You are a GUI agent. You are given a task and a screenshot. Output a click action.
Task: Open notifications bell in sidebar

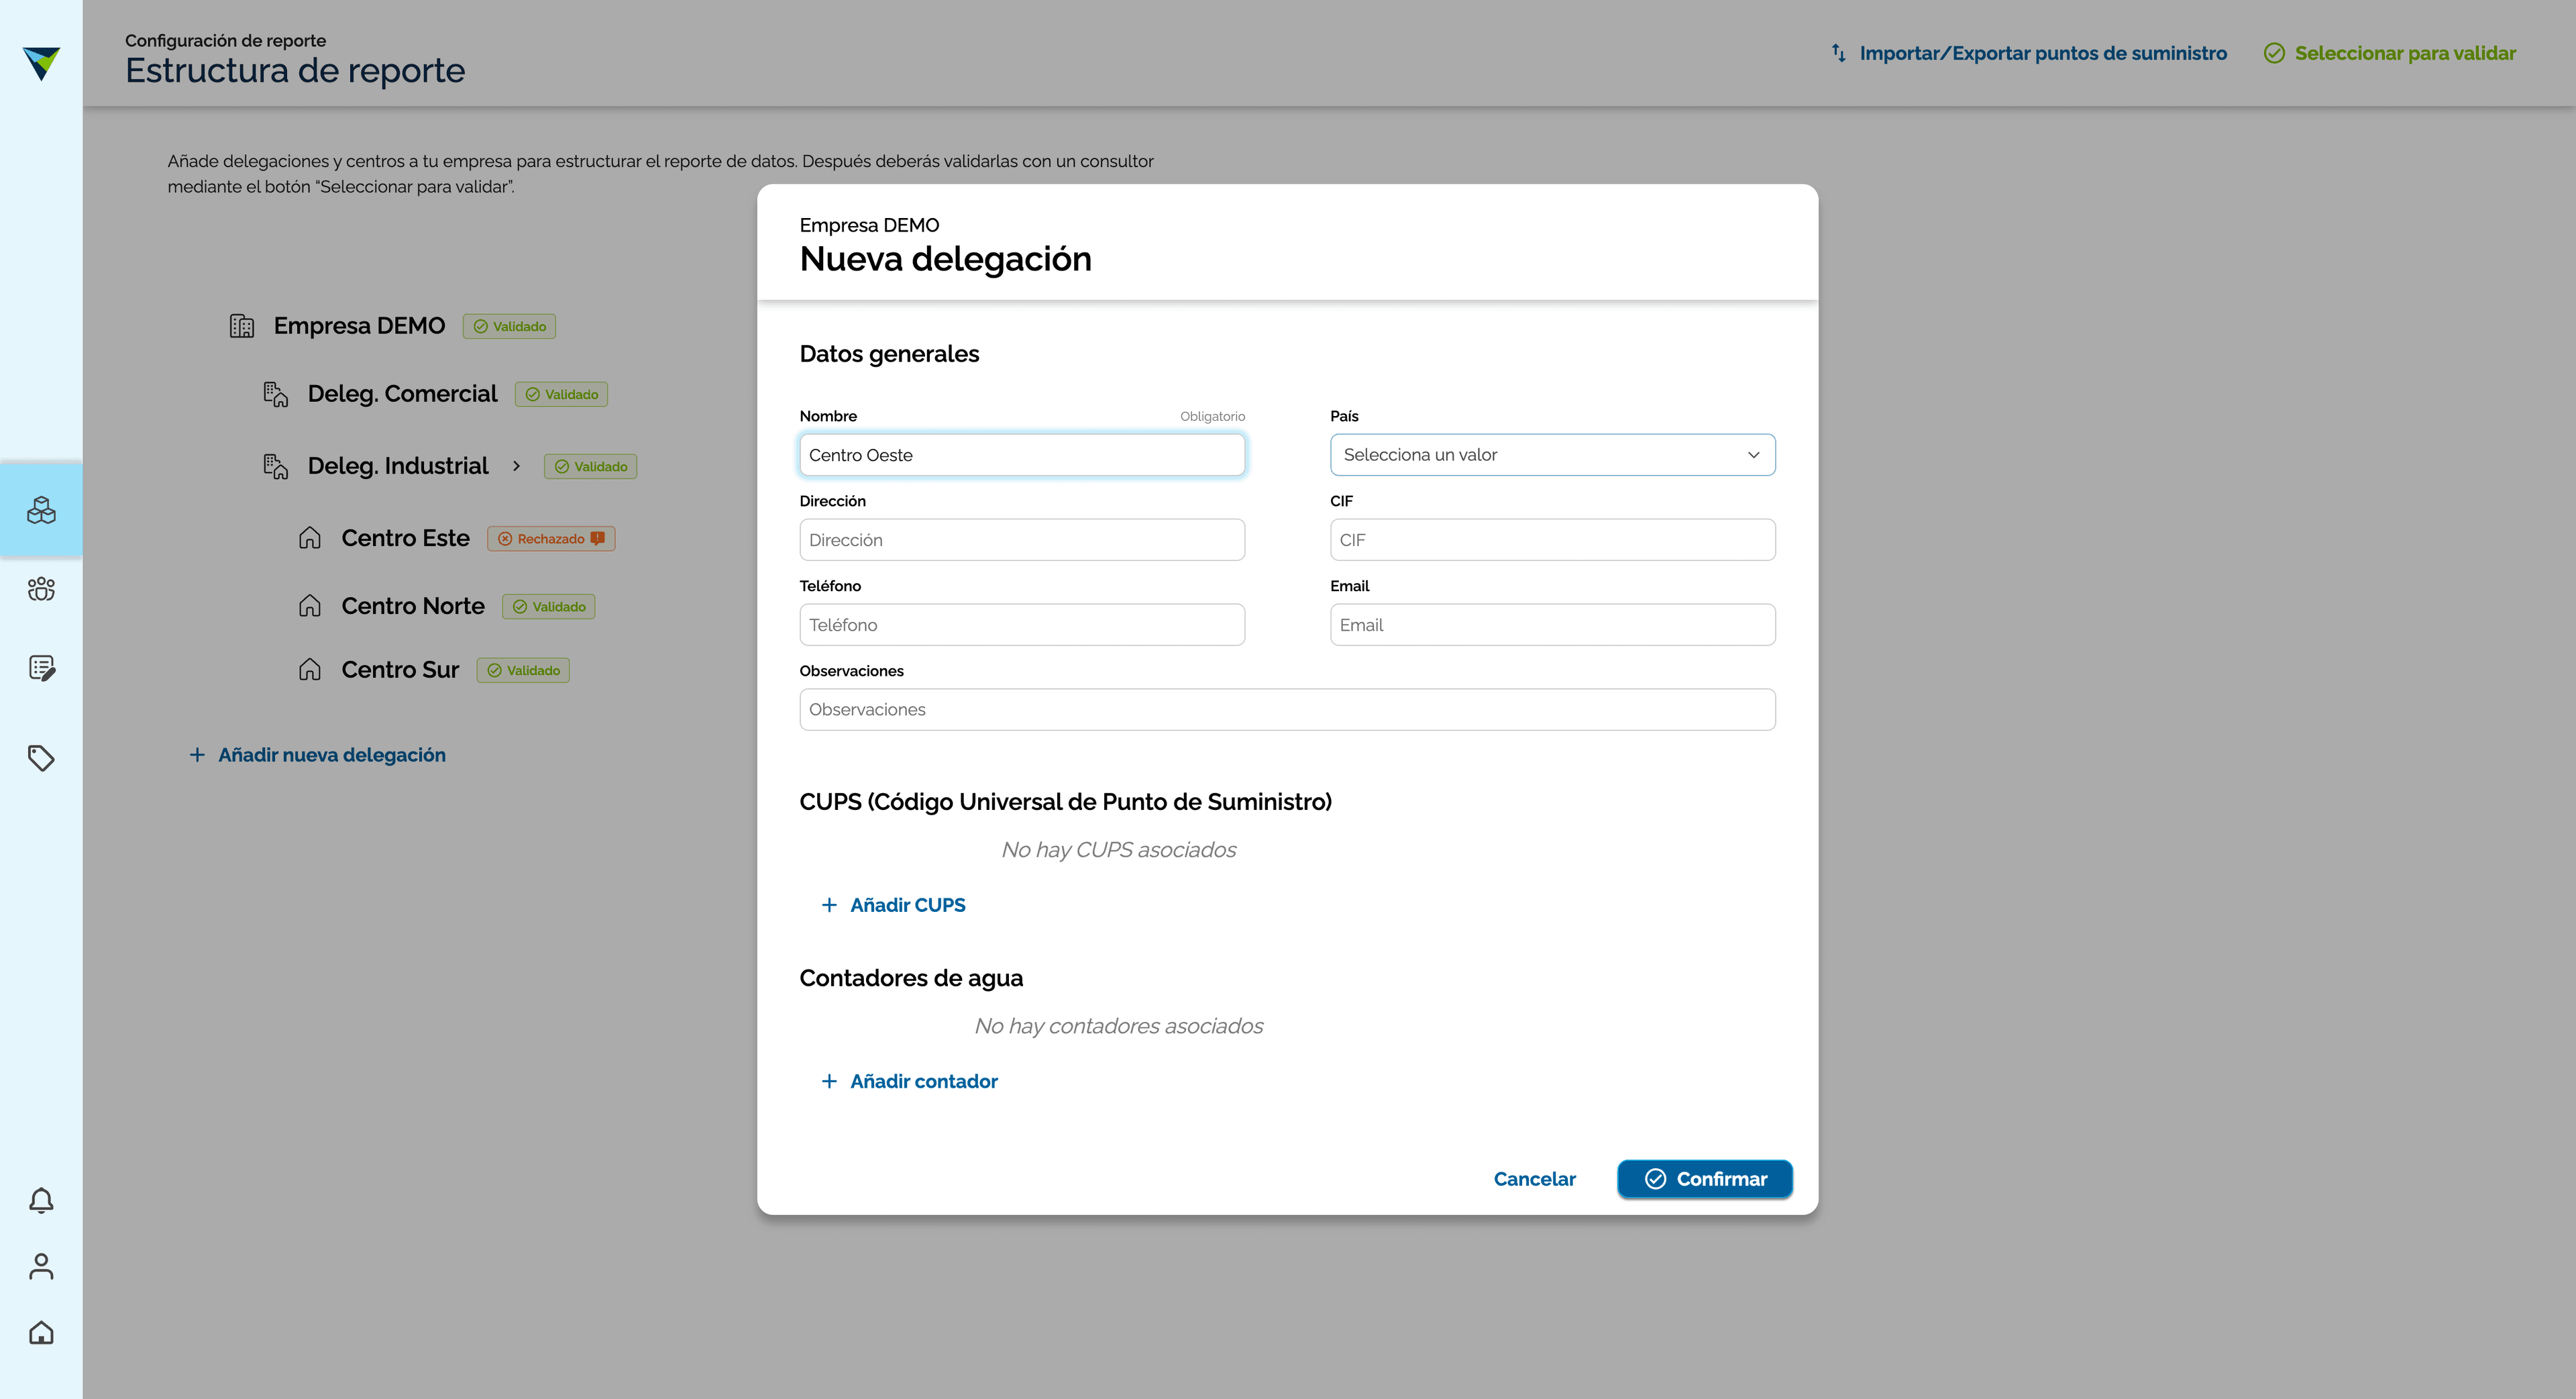[41, 1200]
